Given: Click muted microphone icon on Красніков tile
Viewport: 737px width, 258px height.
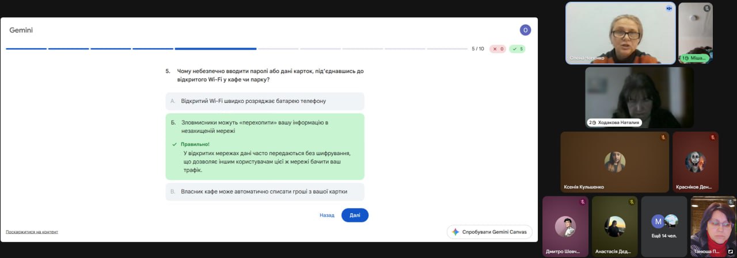Looking at the screenshot, I should (712, 138).
